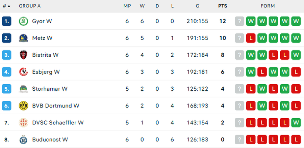Click Gyor W's upcoming match question mark
Image resolution: width=304 pixels, height=148 pixels.
pos(239,21)
